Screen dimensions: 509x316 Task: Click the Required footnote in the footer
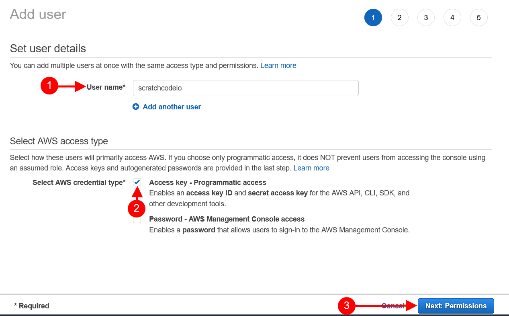tap(32, 306)
